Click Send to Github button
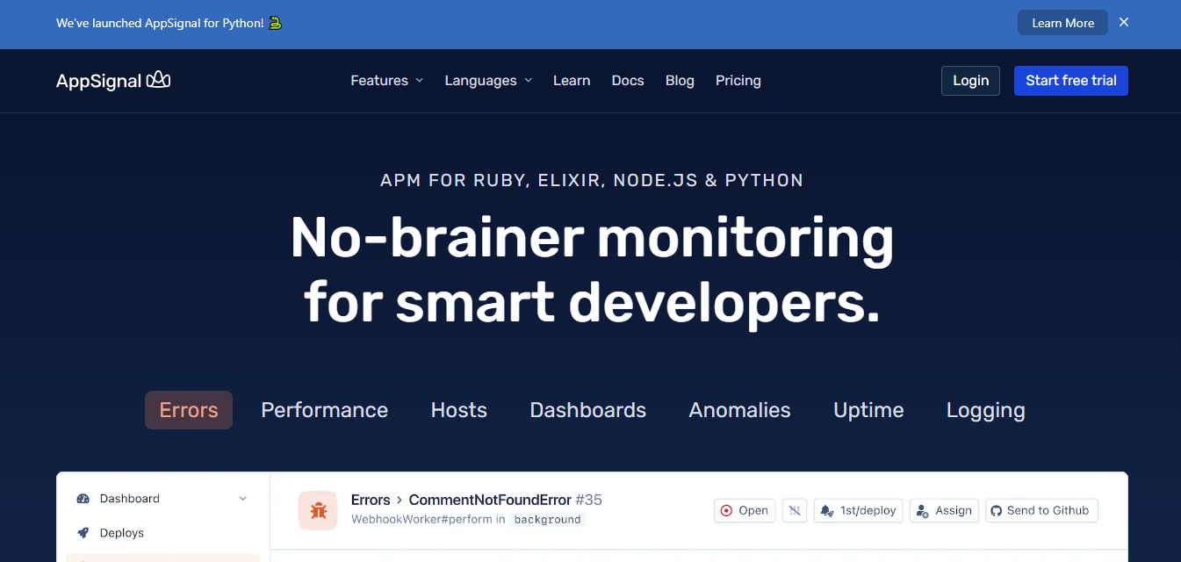The height and width of the screenshot is (562, 1181). coord(1041,510)
